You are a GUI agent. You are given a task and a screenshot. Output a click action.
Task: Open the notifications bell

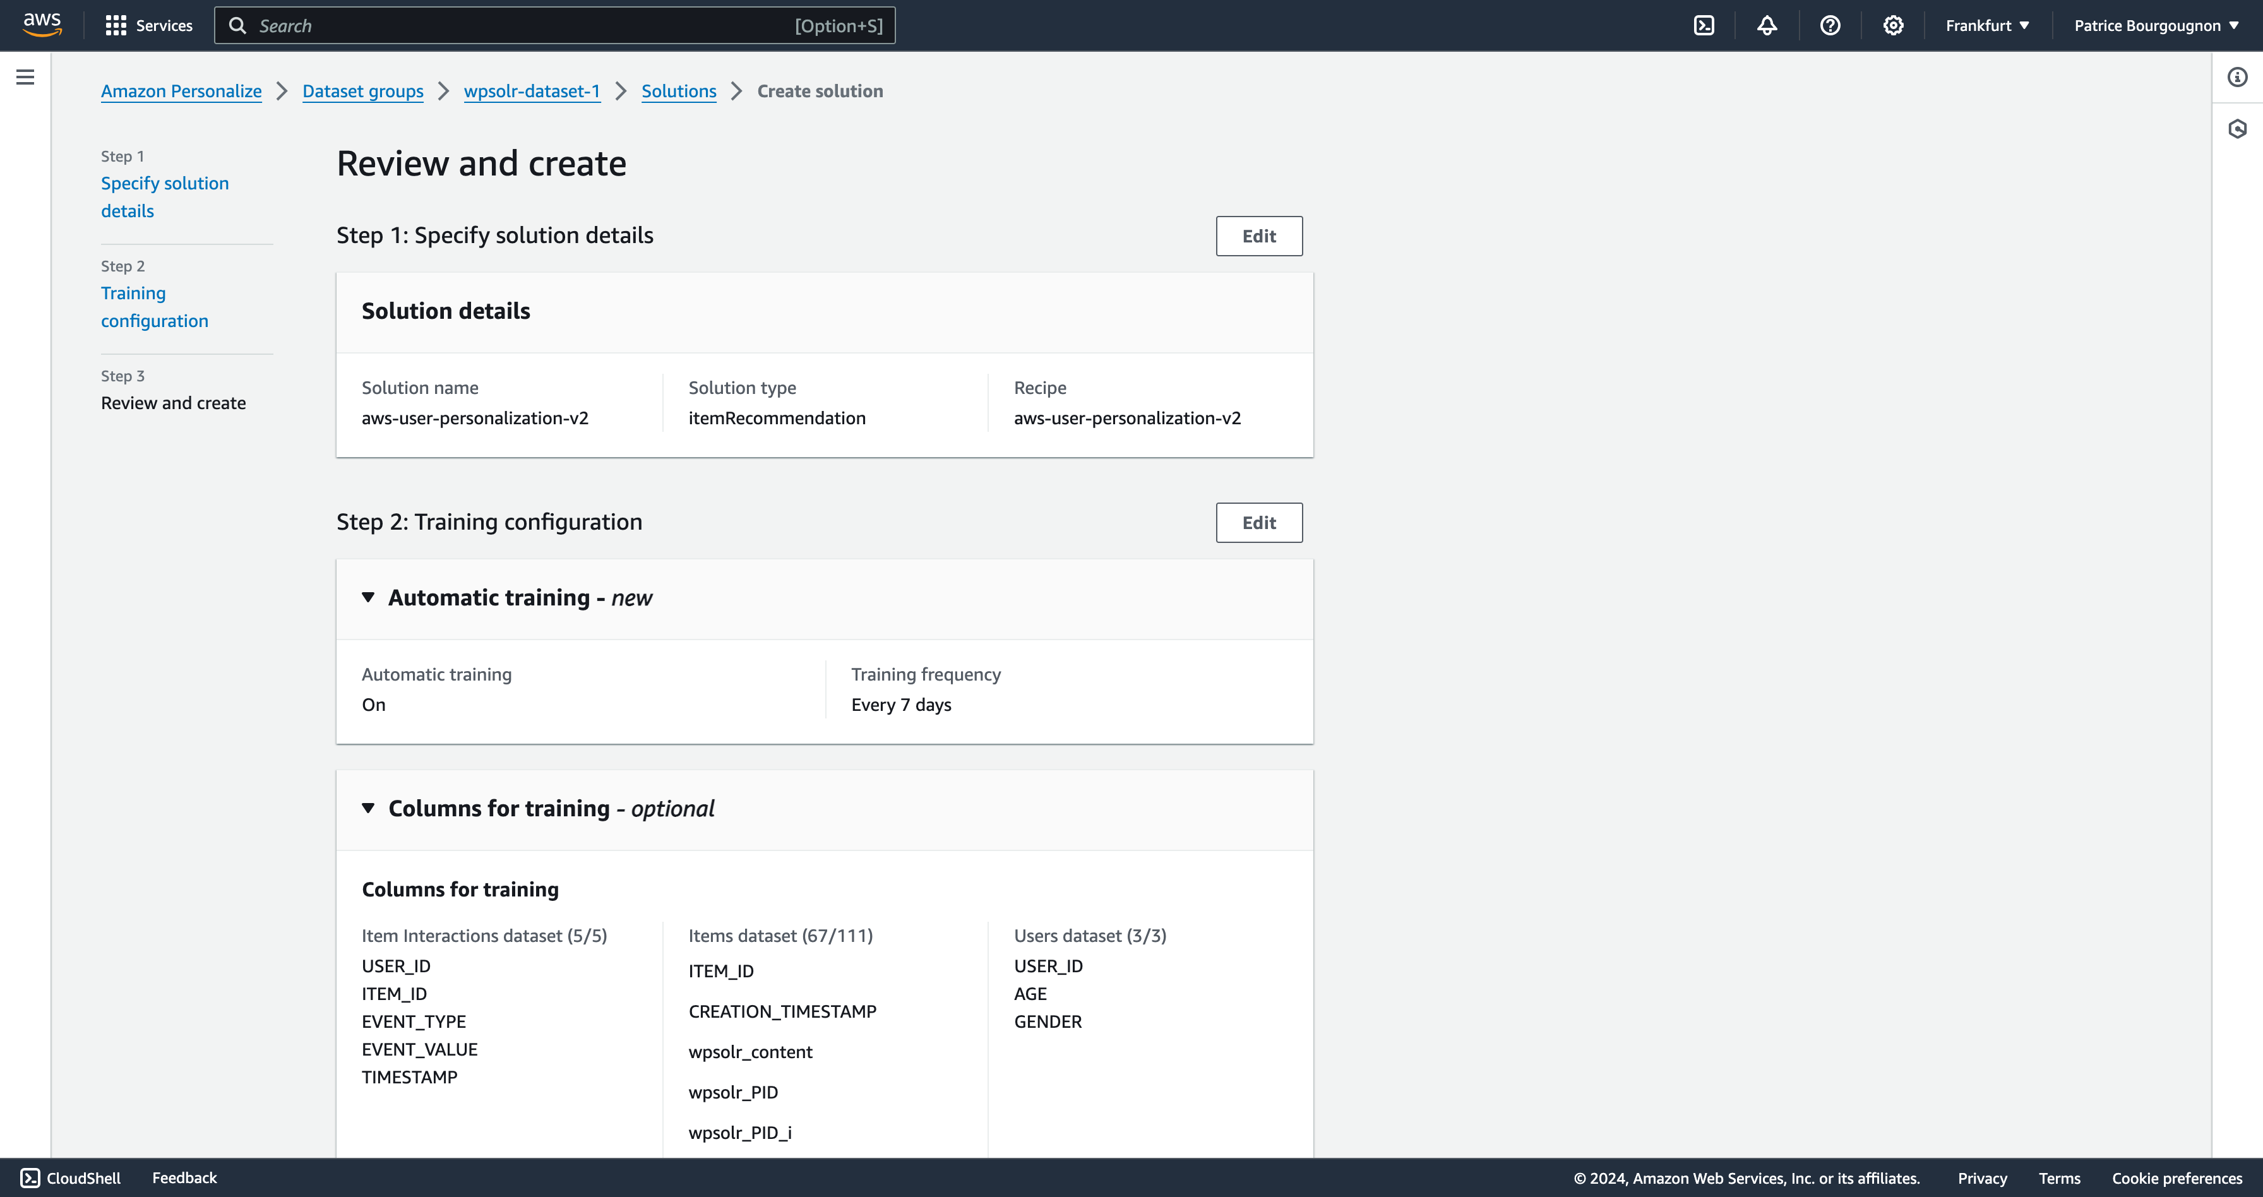(1767, 25)
